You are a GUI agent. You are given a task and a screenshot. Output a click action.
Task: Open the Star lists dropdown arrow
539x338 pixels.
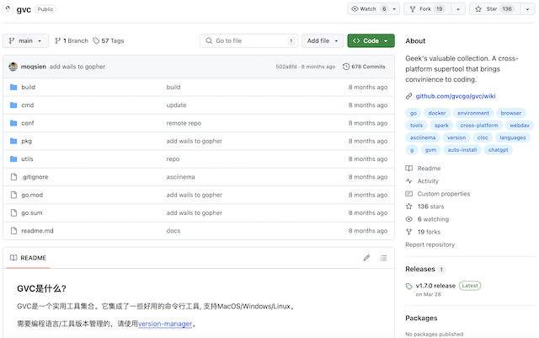(x=527, y=9)
